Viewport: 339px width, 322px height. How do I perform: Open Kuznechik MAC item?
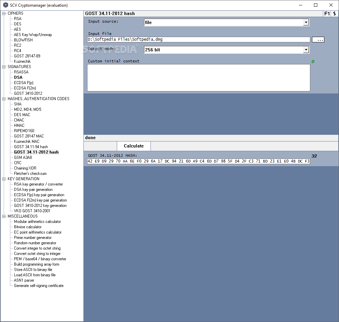click(27, 141)
